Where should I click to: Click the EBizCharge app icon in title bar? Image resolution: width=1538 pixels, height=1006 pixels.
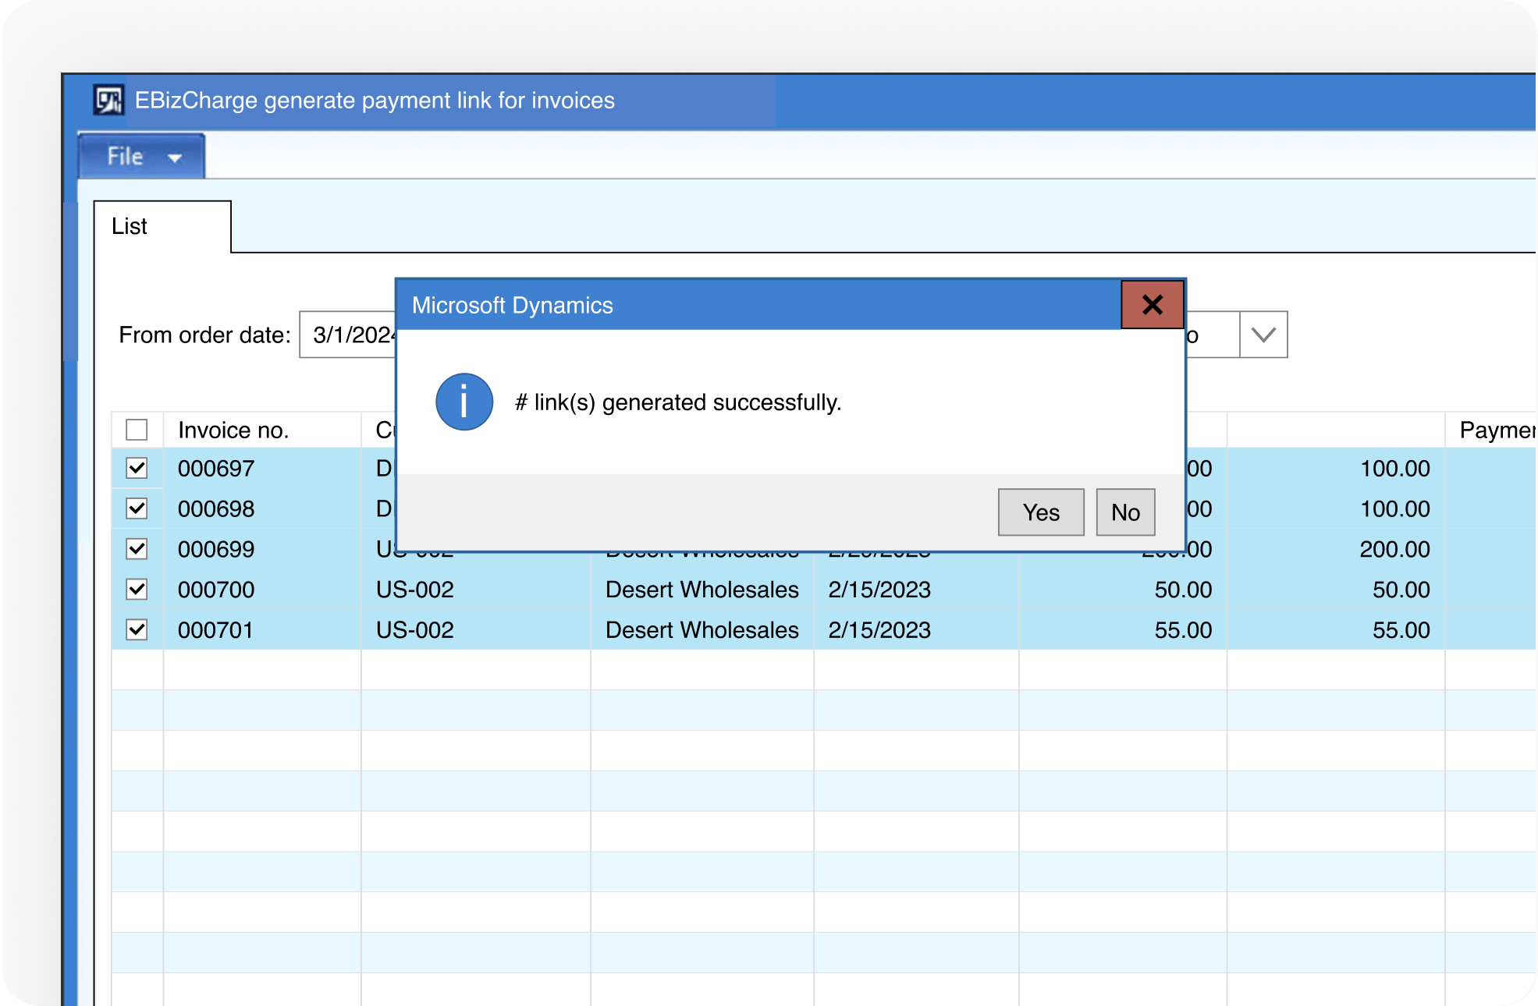[108, 100]
